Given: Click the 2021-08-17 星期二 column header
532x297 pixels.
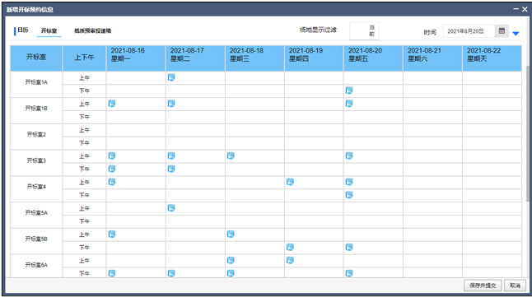Looking at the screenshot, I should [195, 58].
